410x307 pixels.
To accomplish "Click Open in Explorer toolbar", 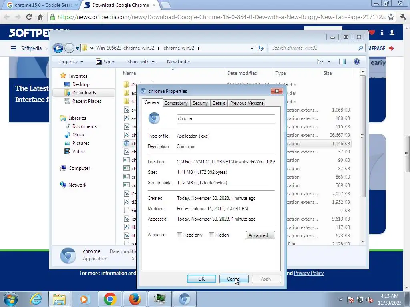I will tap(106, 62).
